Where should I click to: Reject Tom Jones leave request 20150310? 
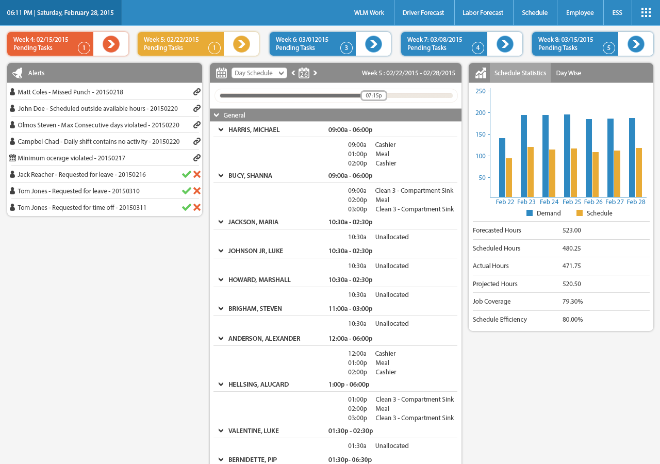pos(197,191)
